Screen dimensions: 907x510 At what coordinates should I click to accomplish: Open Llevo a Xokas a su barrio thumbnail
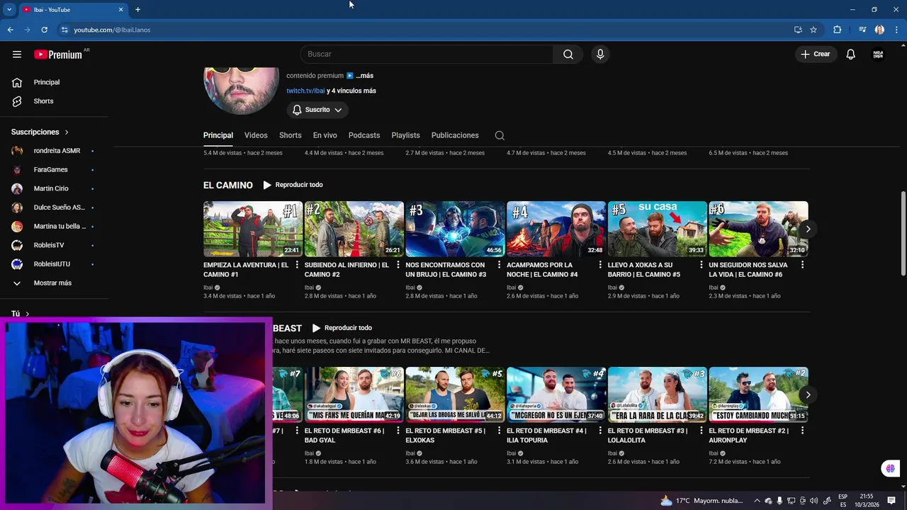tap(658, 229)
